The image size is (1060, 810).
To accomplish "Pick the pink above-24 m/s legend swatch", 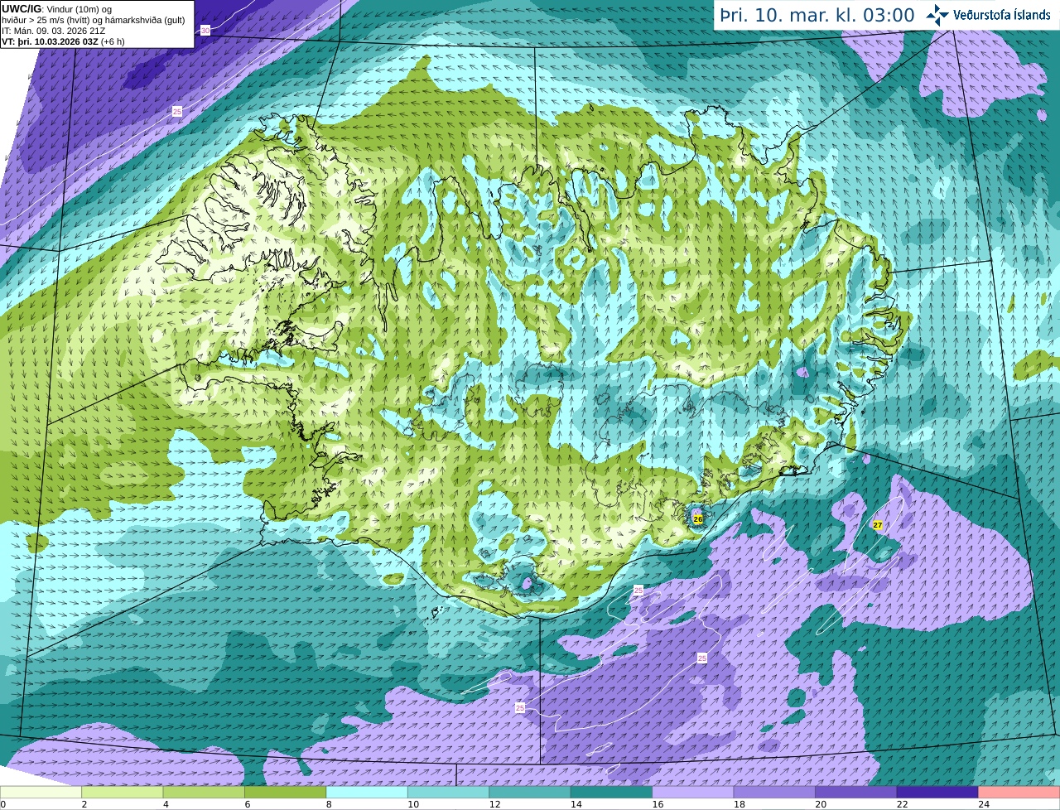I will (1019, 793).
